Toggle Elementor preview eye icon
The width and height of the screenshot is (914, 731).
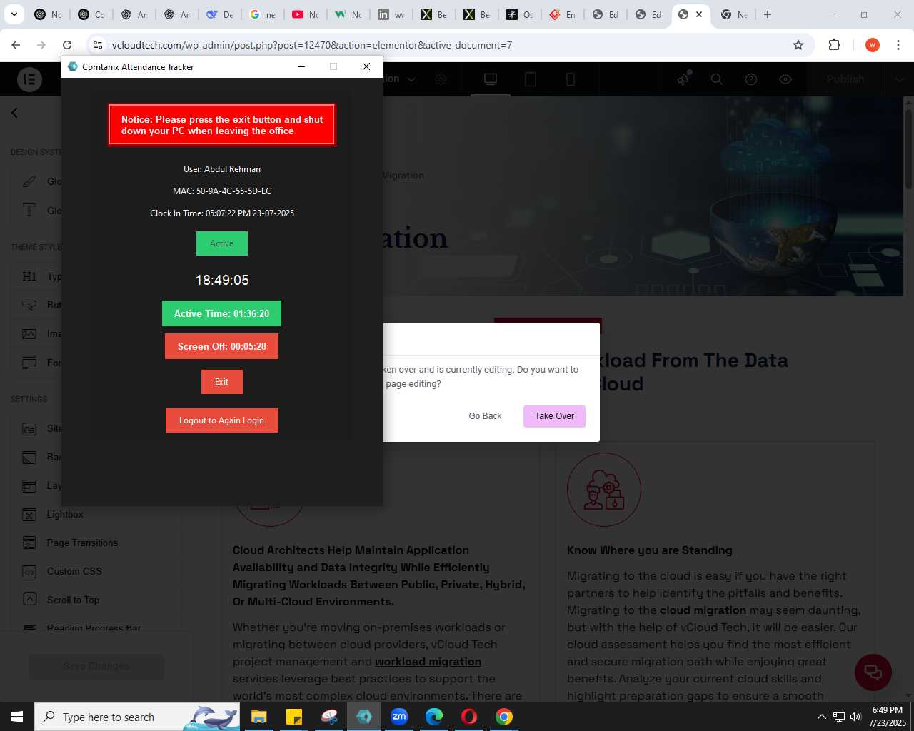click(x=785, y=79)
